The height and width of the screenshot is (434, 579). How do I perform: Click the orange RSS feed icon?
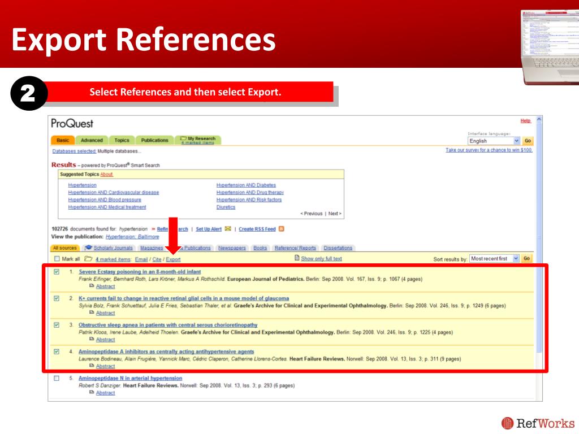point(282,229)
